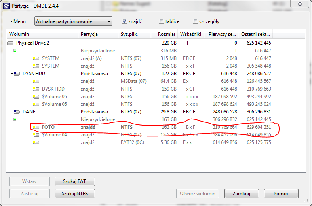Screen dimensions: 312x206
Task: Click last sector value '248 086 527'
Action: [x=259, y=74]
